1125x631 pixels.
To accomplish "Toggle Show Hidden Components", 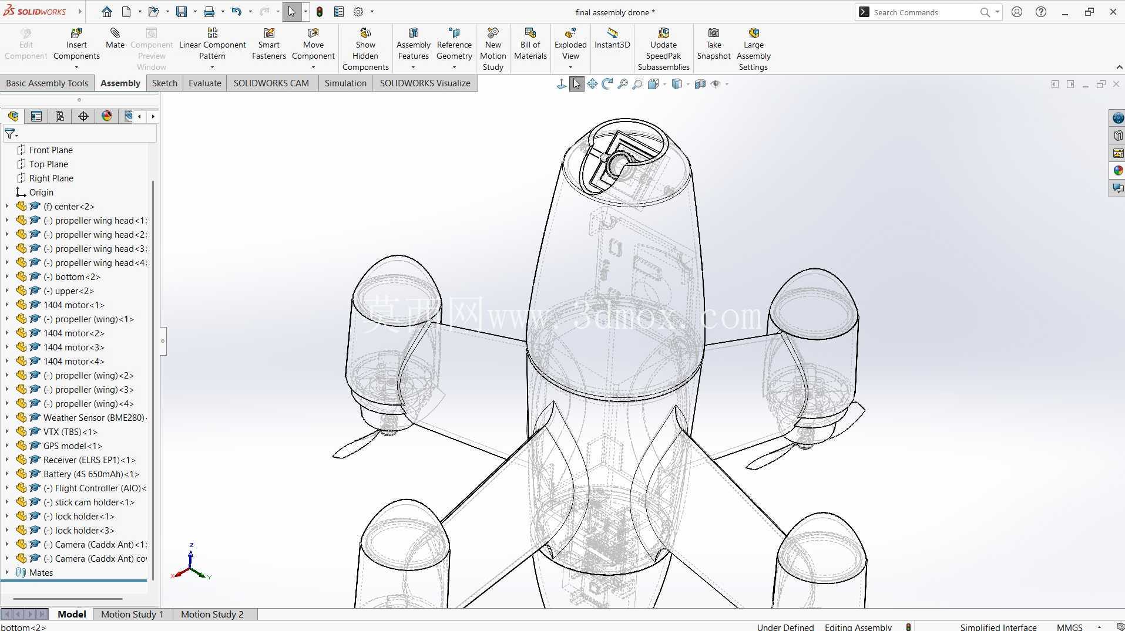I will 365,49.
